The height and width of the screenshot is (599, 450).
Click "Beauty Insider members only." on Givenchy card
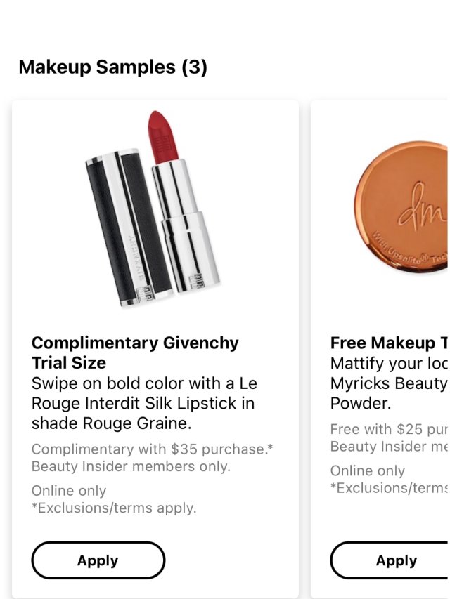click(x=131, y=466)
